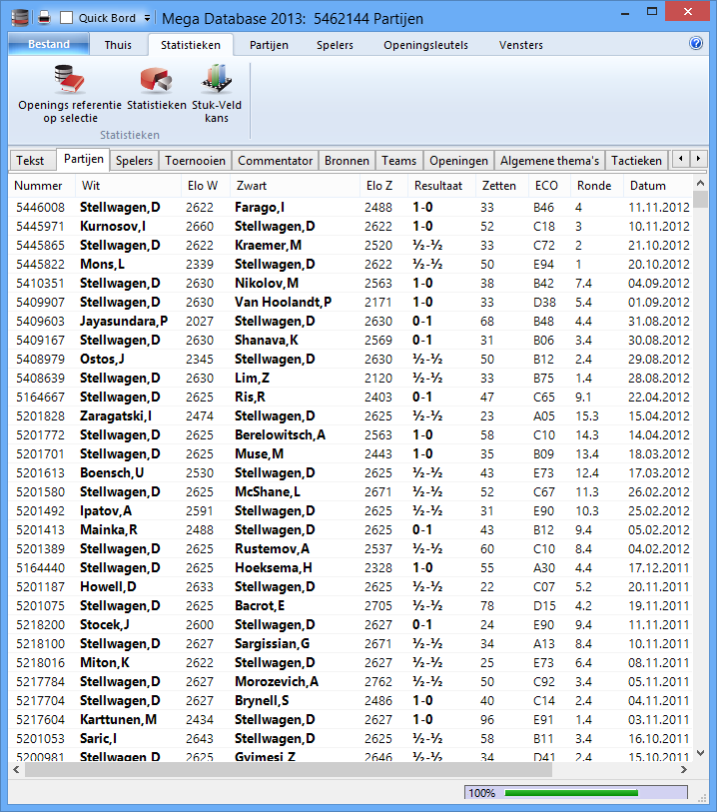Select the game with white Jayasundara,P
Image resolution: width=717 pixels, height=812 pixels.
click(351, 321)
